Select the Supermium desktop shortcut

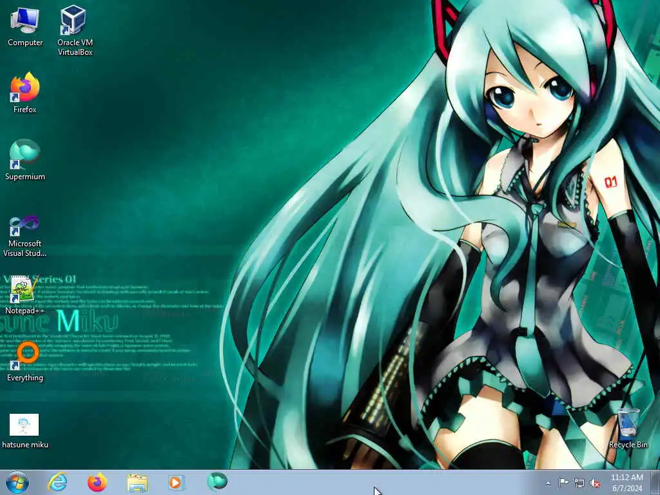[x=25, y=160]
